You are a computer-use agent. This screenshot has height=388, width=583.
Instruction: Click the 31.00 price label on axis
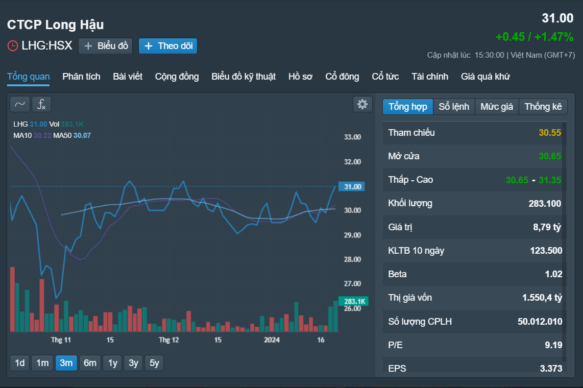tap(352, 186)
